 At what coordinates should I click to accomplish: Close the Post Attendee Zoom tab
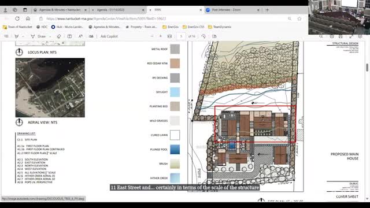pyautogui.click(x=258, y=10)
